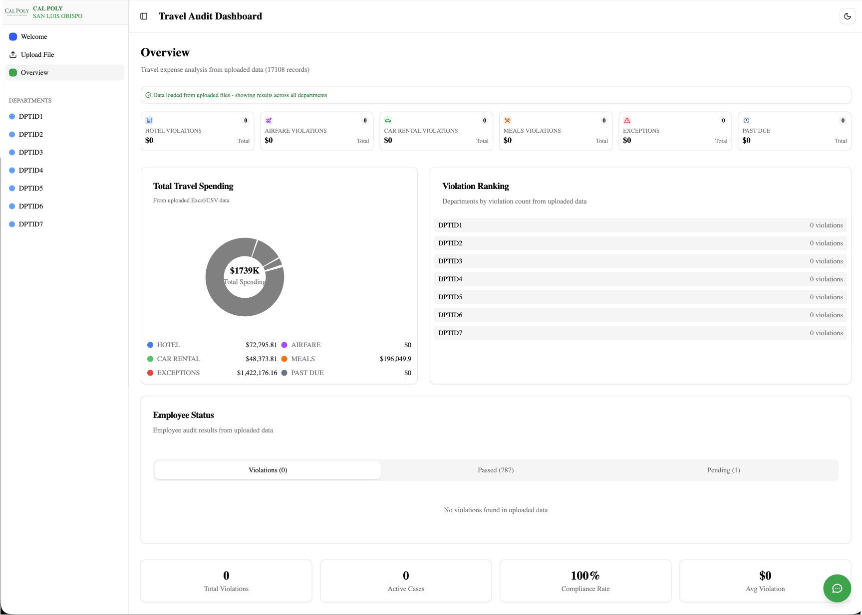Click the red EXCEPTIONS legend dot
Image resolution: width=862 pixels, height=615 pixels.
tap(150, 373)
